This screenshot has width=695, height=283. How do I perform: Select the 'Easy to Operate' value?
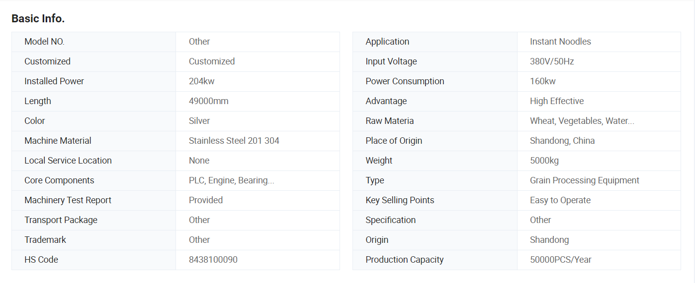click(560, 200)
